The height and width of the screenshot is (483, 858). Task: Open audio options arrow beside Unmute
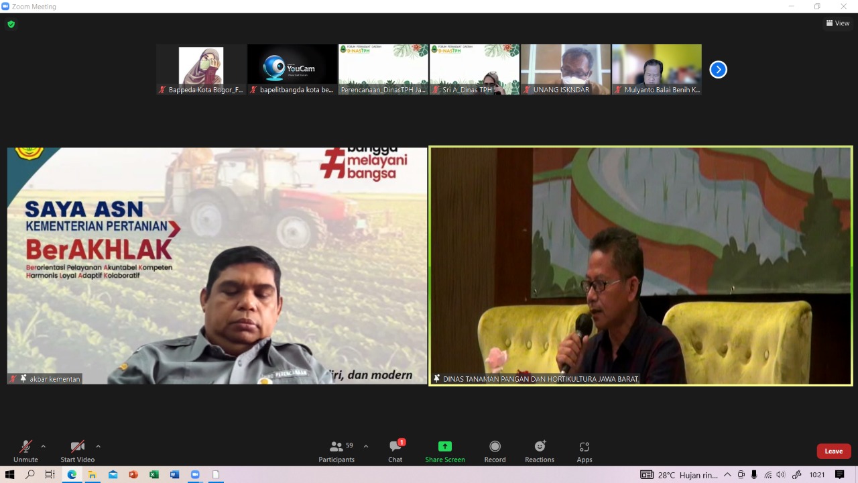click(44, 446)
